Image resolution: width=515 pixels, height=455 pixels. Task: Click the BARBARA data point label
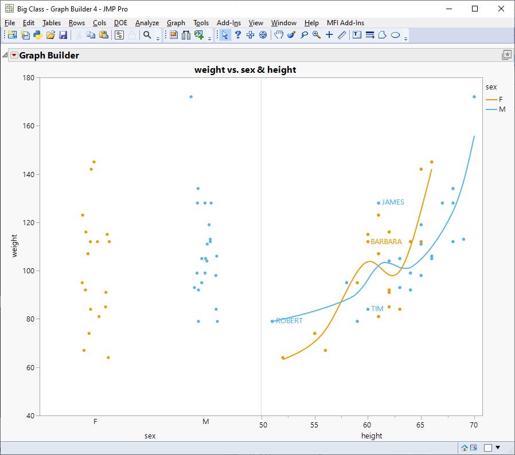[387, 242]
